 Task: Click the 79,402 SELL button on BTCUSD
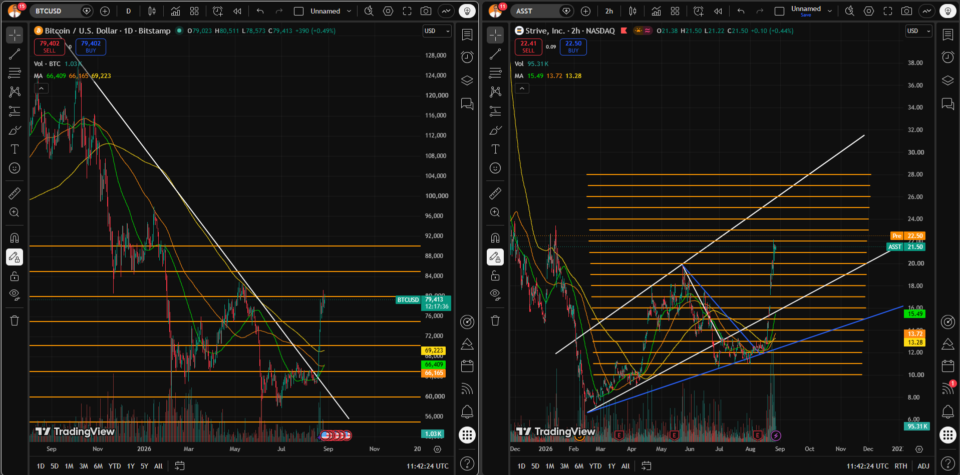pos(50,46)
